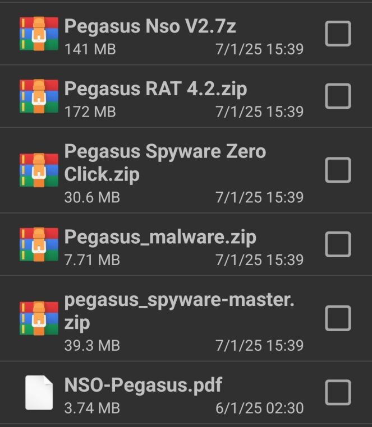The width and height of the screenshot is (372, 427).
Task: Mark the Pegasus_malware.zip checkbox
Action: pyautogui.click(x=338, y=244)
